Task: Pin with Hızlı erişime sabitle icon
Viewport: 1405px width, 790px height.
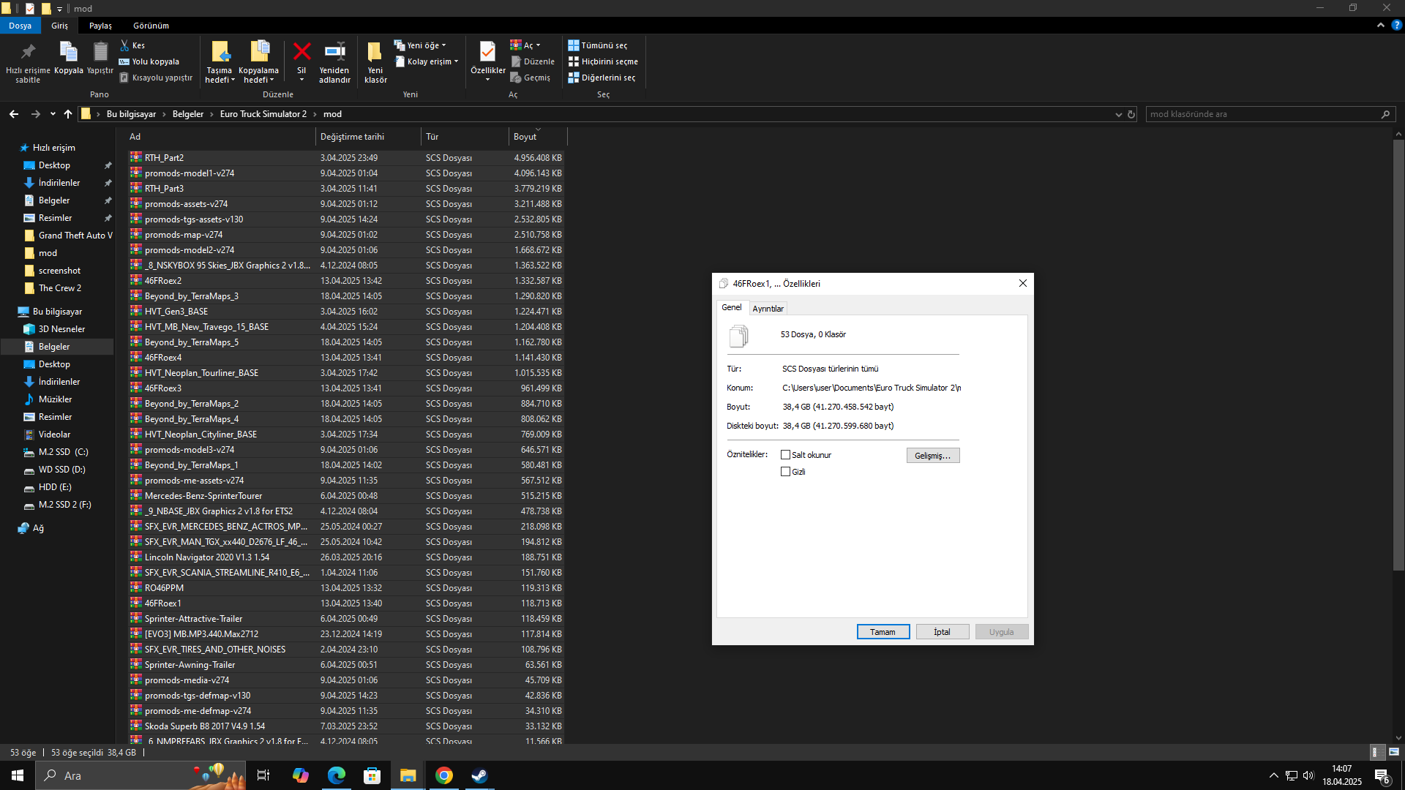Action: pos(28,53)
